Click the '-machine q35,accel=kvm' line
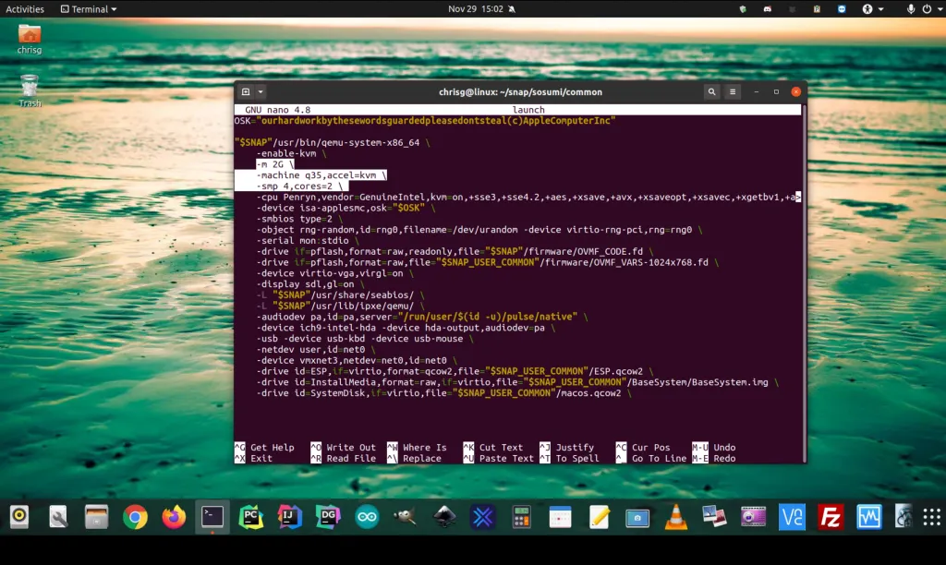This screenshot has width=946, height=565. pyautogui.click(x=321, y=174)
